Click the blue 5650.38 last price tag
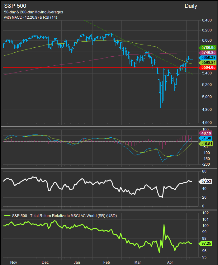The width and height of the screenshot is (218, 265). [x=207, y=58]
